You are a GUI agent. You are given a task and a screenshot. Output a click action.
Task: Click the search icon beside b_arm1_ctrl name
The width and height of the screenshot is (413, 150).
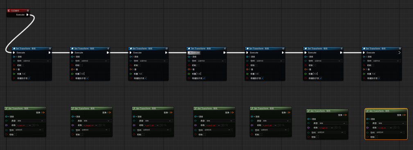165,125
